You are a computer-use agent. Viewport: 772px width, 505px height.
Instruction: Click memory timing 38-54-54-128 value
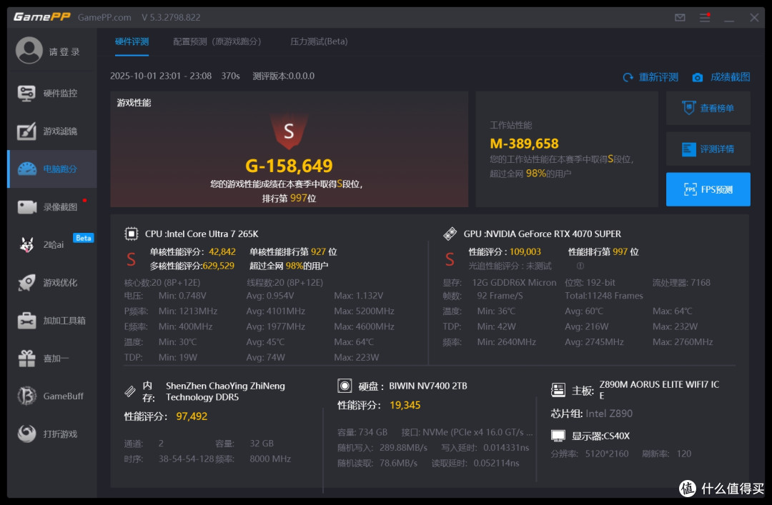186,459
